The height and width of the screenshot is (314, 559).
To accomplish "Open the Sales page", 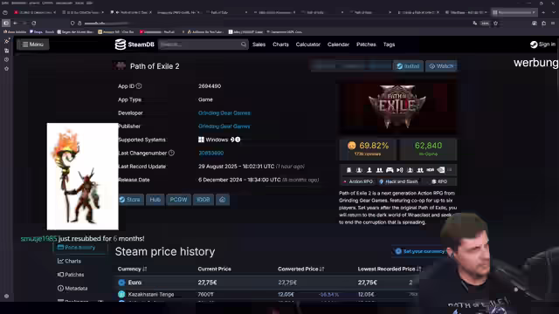I will point(259,44).
